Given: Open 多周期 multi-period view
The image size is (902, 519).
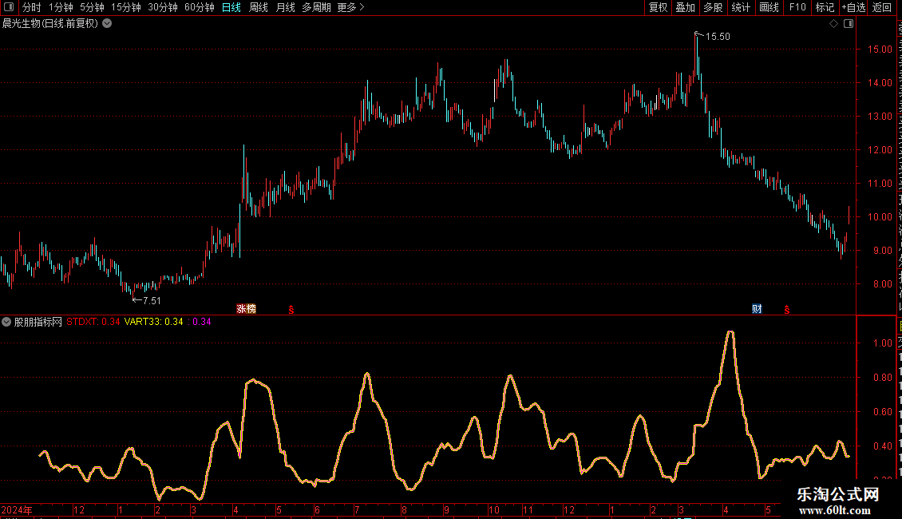Looking at the screenshot, I should tap(316, 7).
